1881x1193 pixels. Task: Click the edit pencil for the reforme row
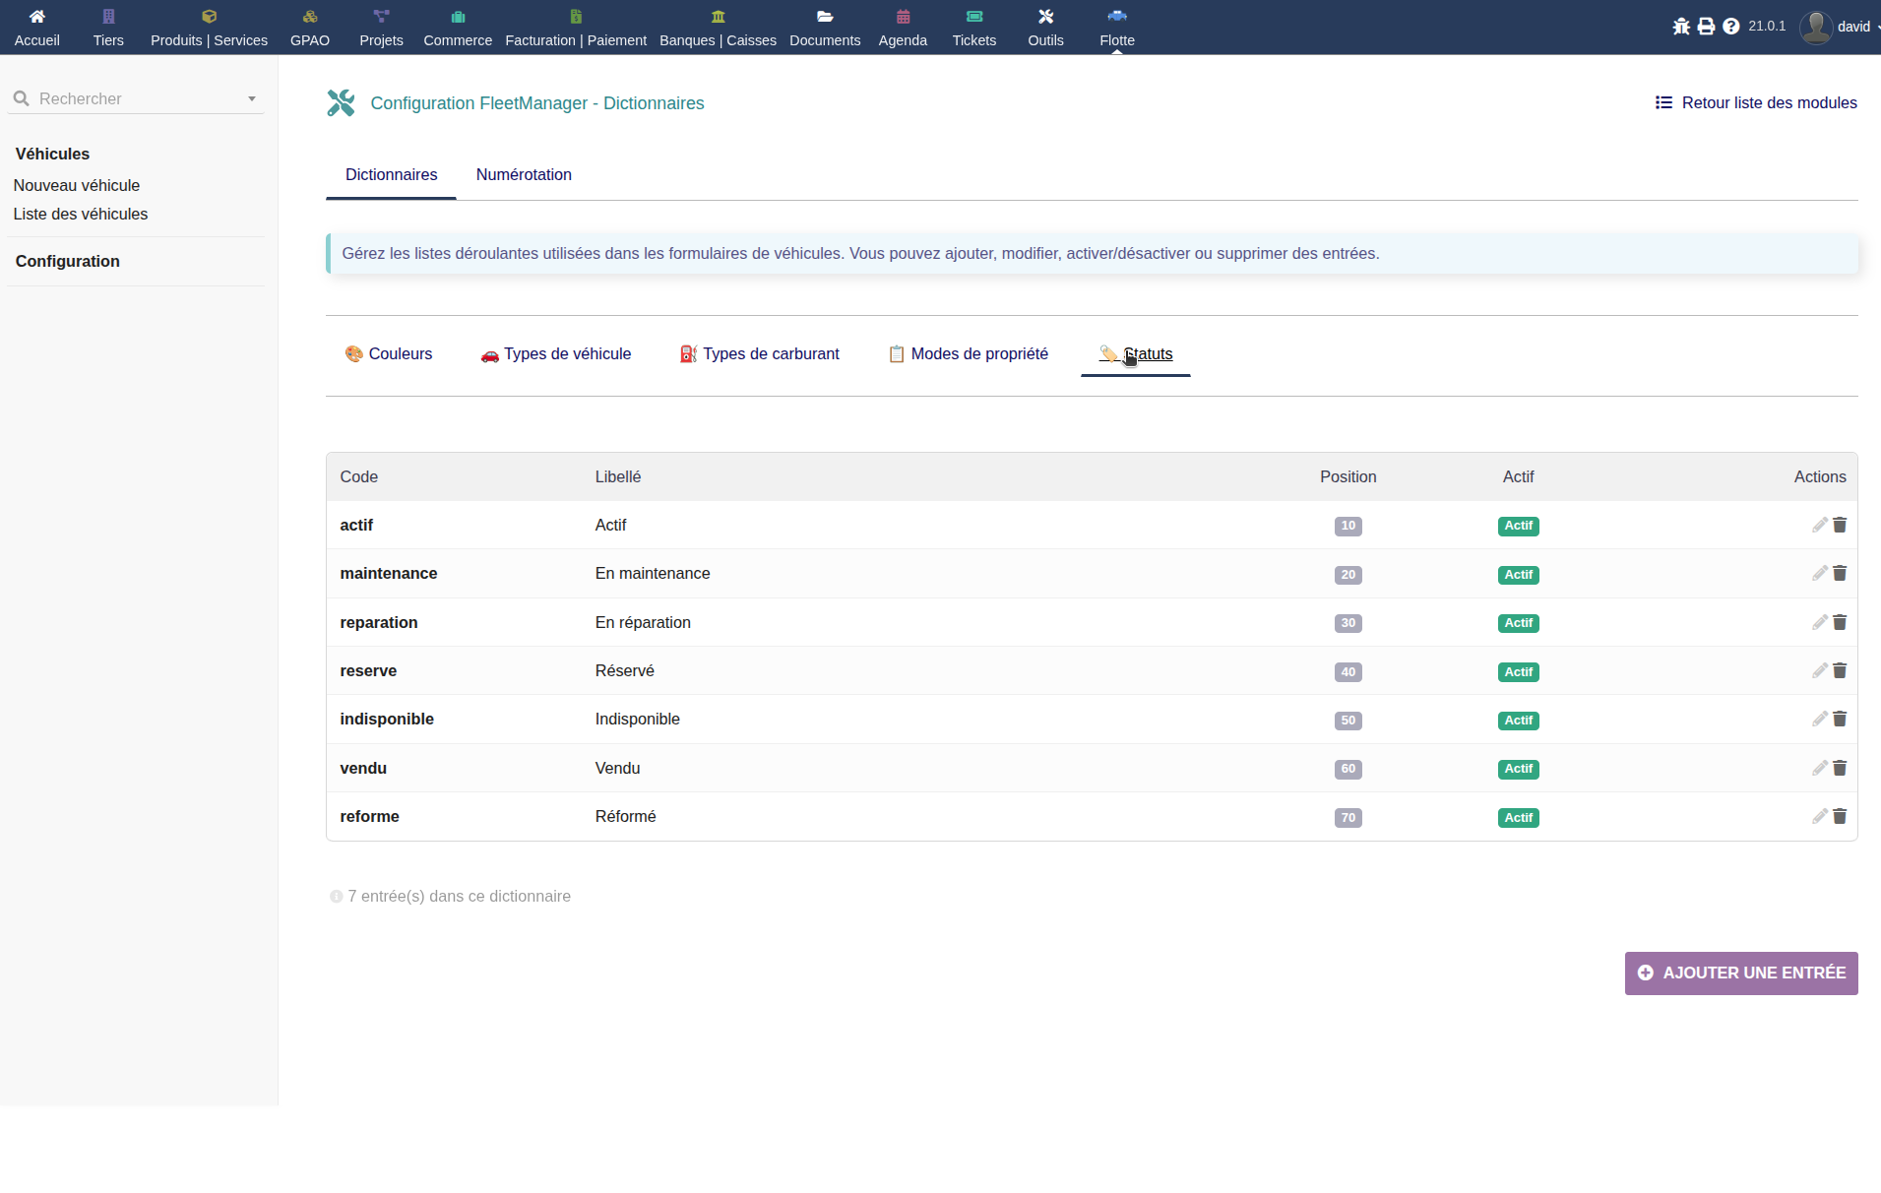coord(1819,816)
